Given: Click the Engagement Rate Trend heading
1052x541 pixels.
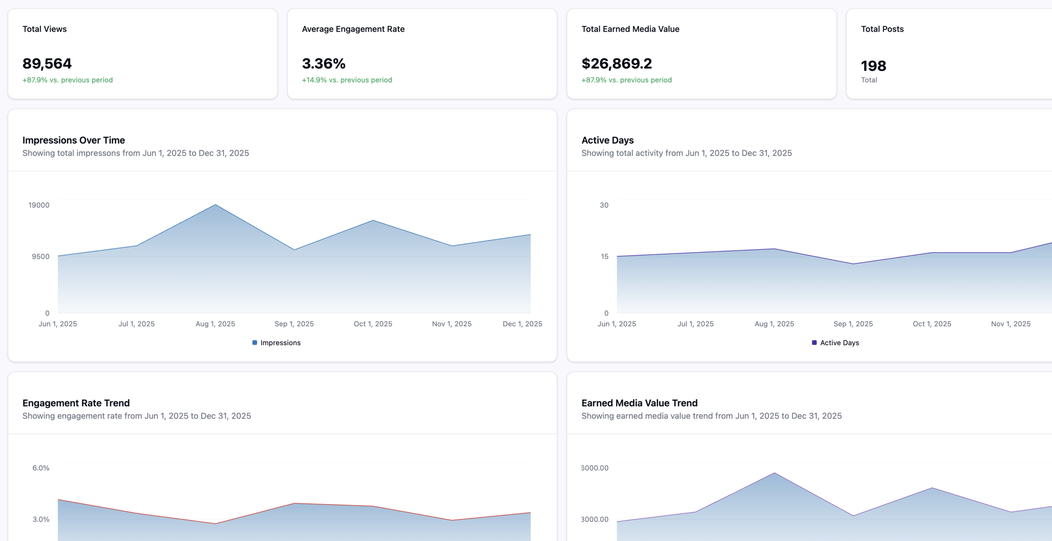Looking at the screenshot, I should point(76,403).
